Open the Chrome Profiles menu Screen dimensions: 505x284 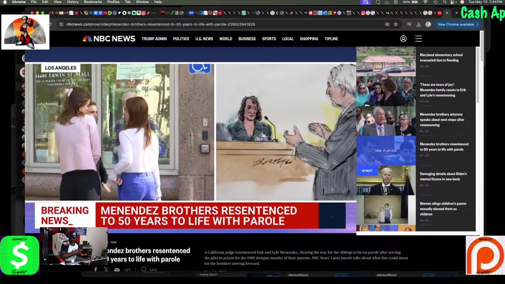113,2
